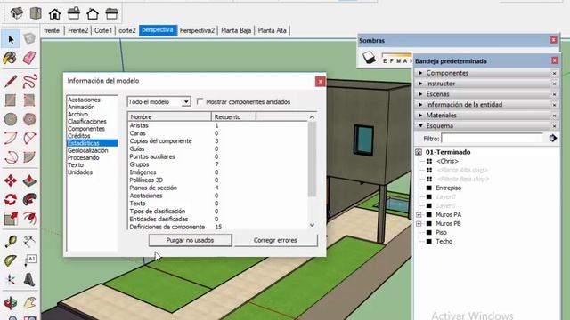Select the Offset tool
570x320 pixels.
29,219
